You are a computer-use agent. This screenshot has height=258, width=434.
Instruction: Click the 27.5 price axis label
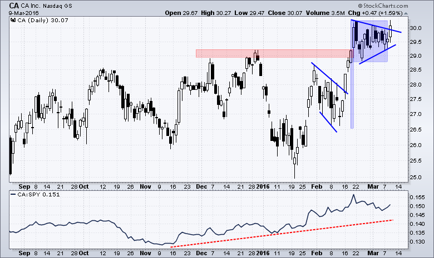point(416,99)
